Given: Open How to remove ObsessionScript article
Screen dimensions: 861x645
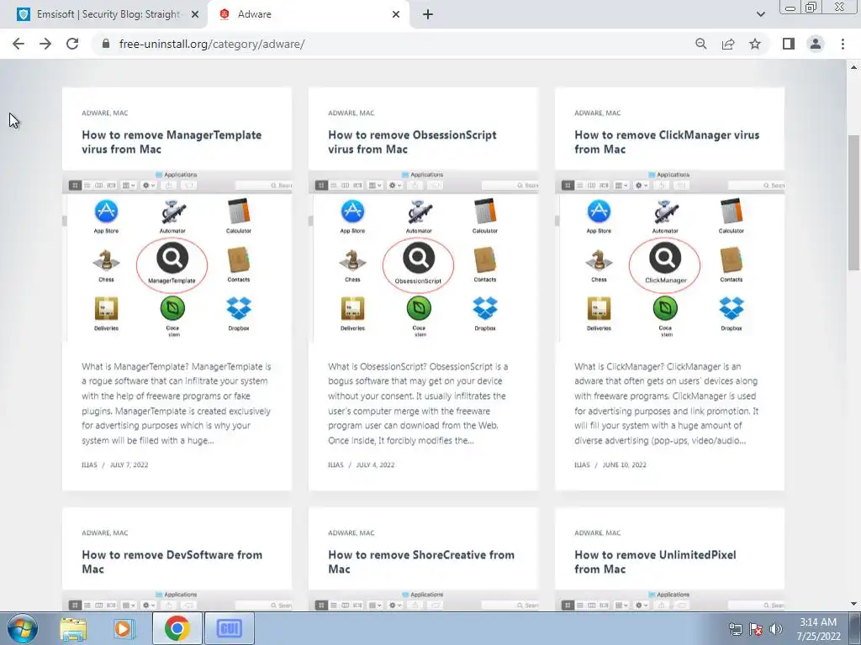Looking at the screenshot, I should (412, 142).
